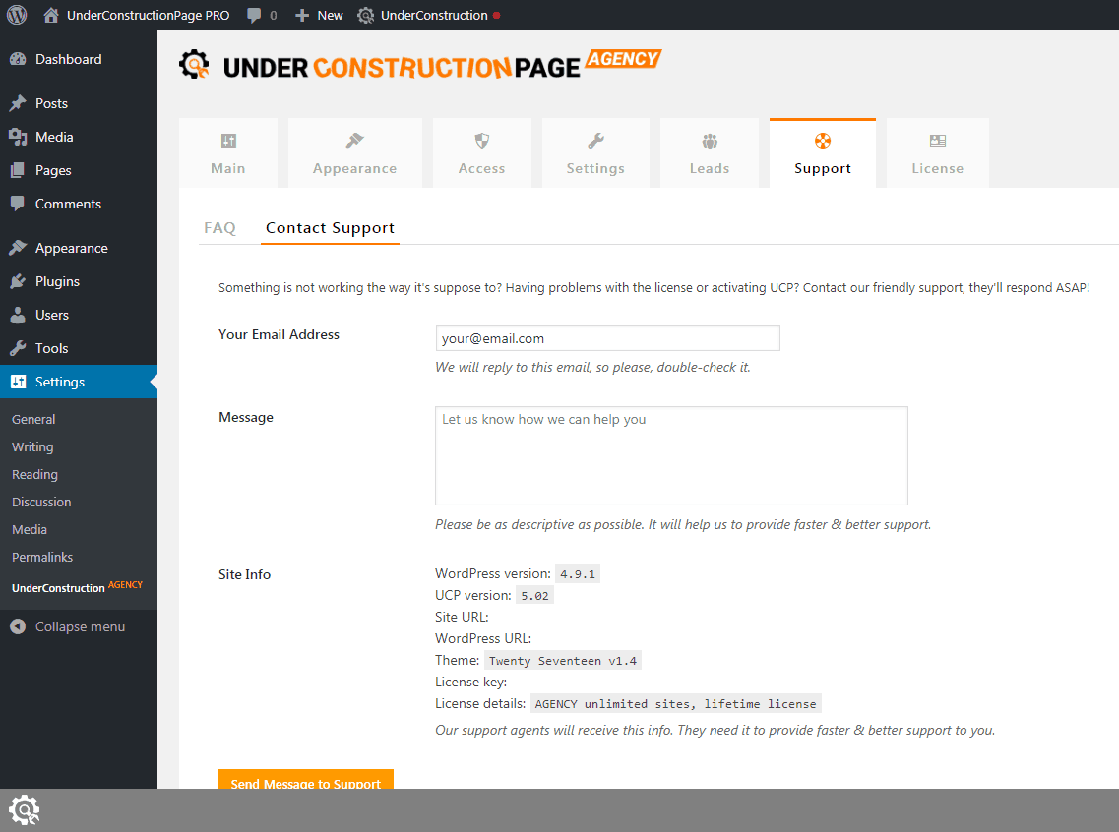Click the Dashboard gauge icon

(x=18, y=59)
